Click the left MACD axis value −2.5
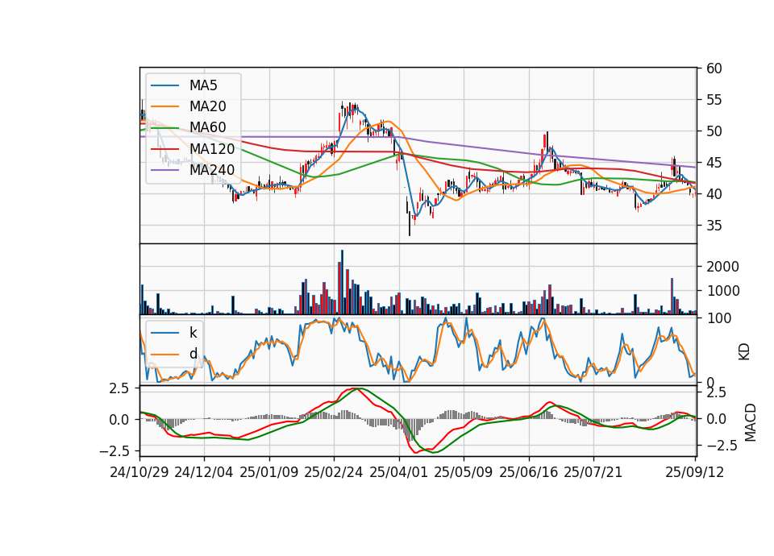The height and width of the screenshot is (556, 774). tap(114, 451)
